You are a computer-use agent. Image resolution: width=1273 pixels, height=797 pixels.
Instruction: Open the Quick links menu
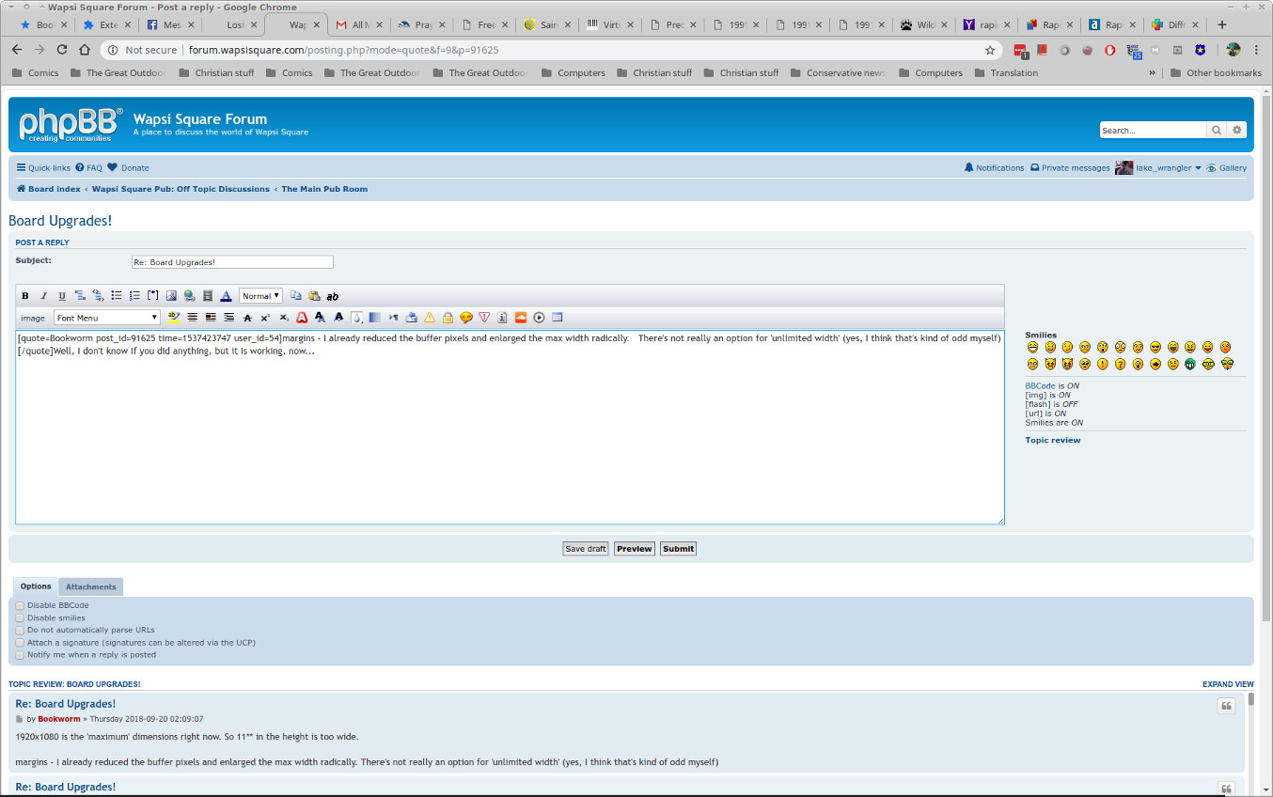coord(43,168)
